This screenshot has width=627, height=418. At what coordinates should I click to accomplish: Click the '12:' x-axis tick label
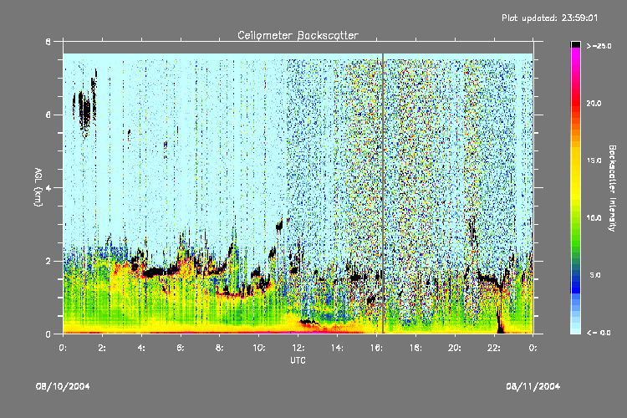298,348
